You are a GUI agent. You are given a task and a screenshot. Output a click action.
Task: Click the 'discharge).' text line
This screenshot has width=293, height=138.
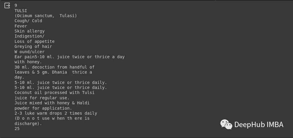(x=28, y=124)
